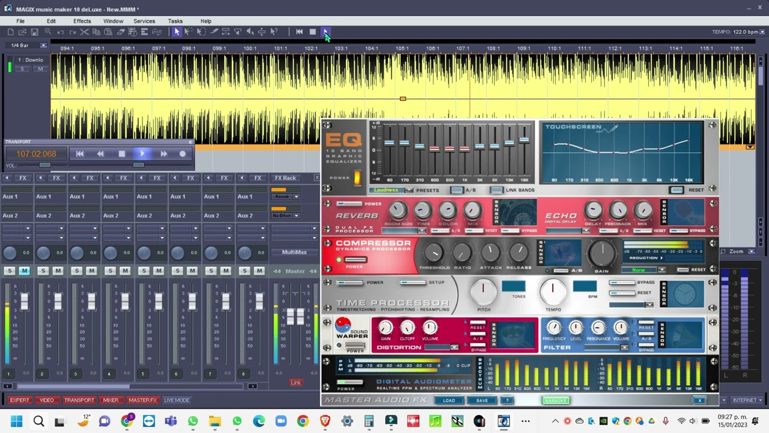The width and height of the screenshot is (769, 433).
Task: Click the toolbar stop button
Action: click(312, 32)
